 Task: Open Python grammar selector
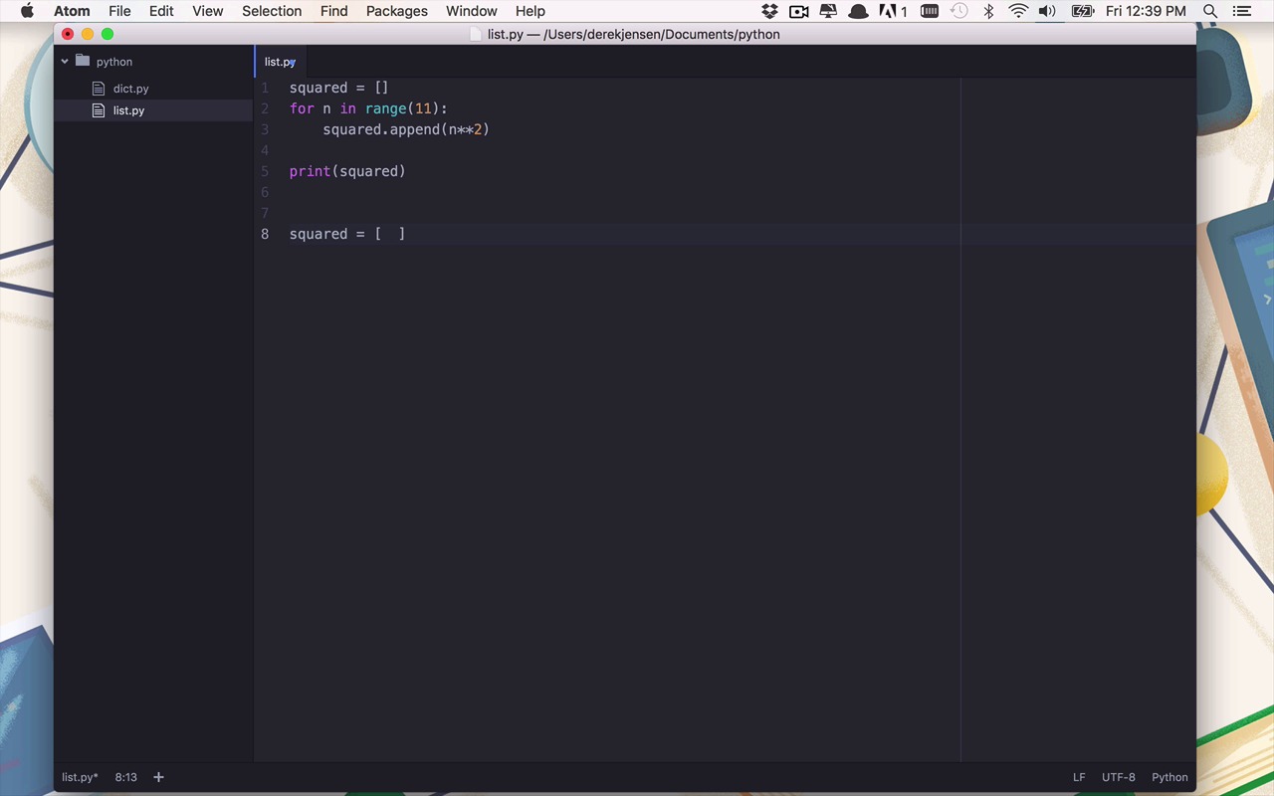point(1169,777)
